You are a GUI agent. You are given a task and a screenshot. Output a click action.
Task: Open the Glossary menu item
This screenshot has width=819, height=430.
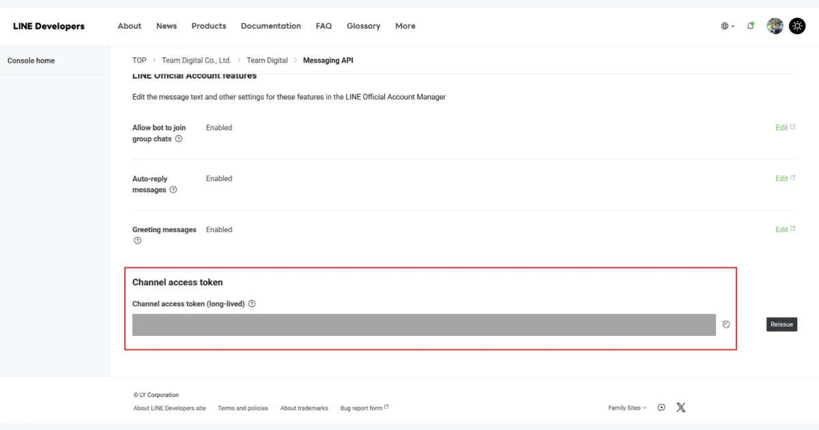[363, 26]
